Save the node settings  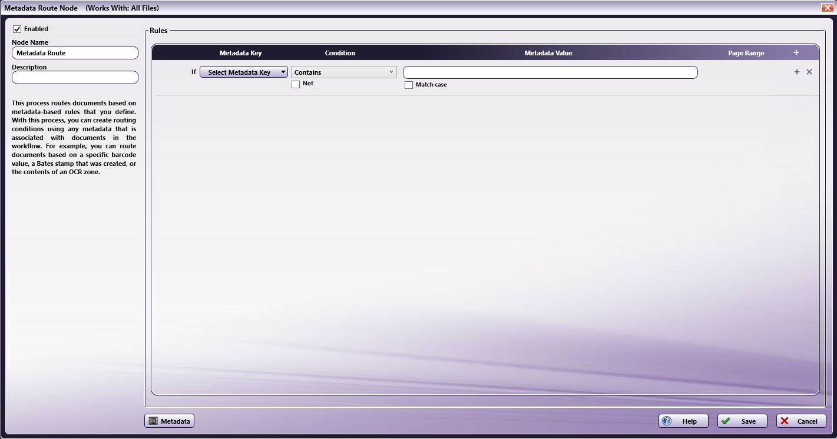coord(742,421)
